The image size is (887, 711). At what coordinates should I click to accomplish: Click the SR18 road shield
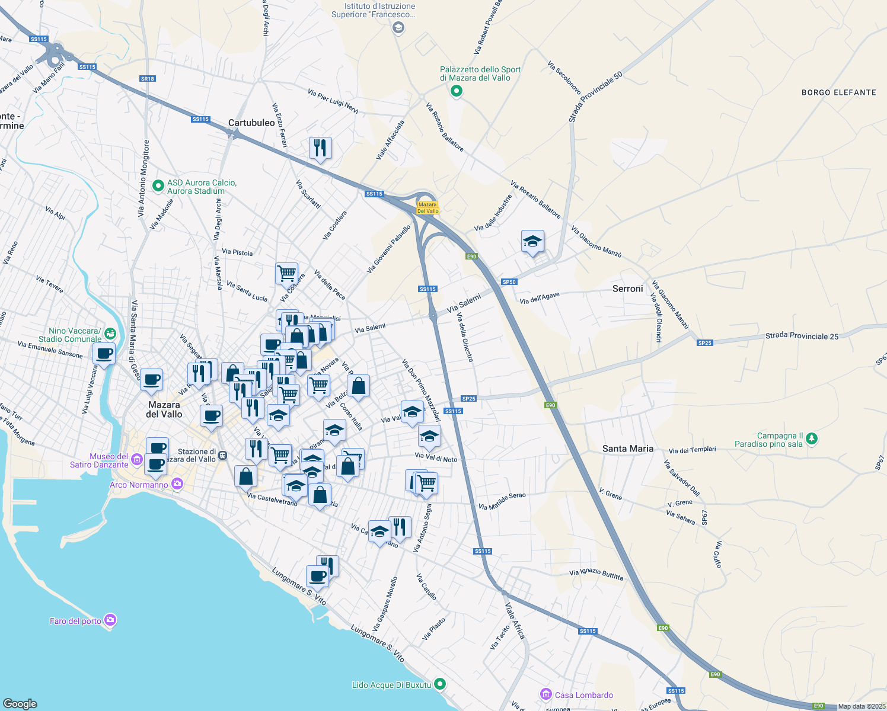point(148,78)
